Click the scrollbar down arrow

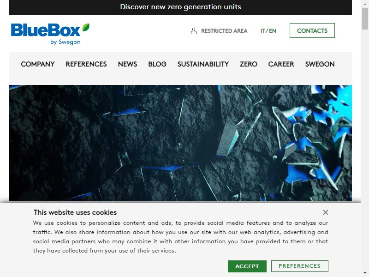tap(365, 273)
